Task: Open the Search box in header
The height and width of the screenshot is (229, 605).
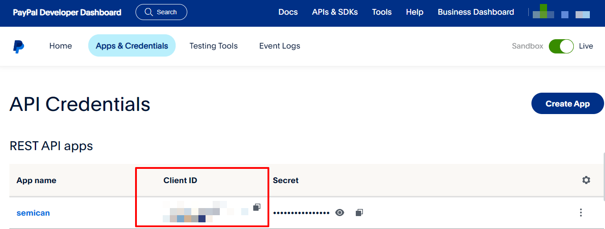Action: (161, 12)
